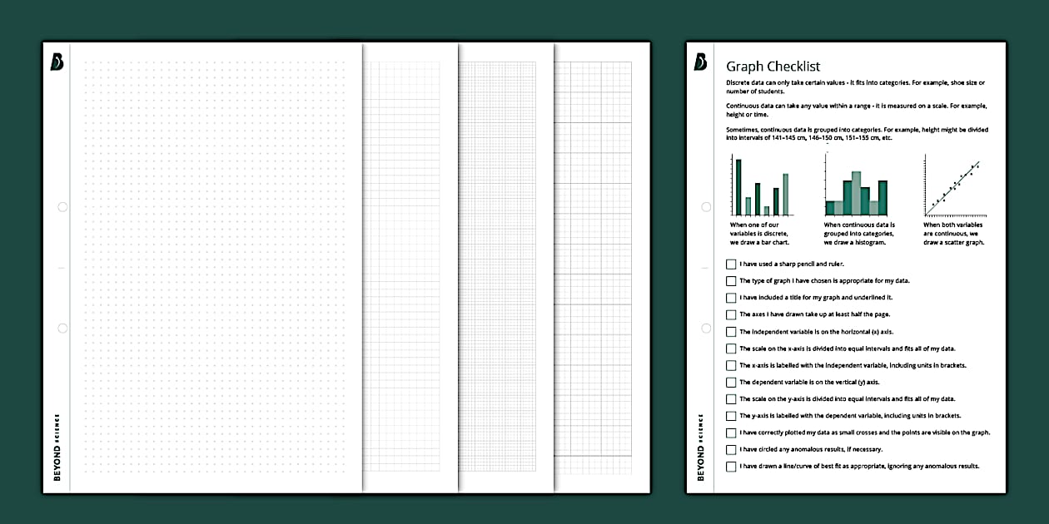Click the vertical BEYOND SCIENCE label on the left page
Image resolution: width=1049 pixels, height=524 pixels.
coord(55,445)
